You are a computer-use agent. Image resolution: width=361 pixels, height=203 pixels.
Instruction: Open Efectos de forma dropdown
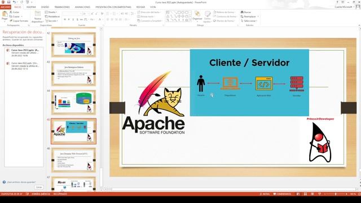(224, 21)
